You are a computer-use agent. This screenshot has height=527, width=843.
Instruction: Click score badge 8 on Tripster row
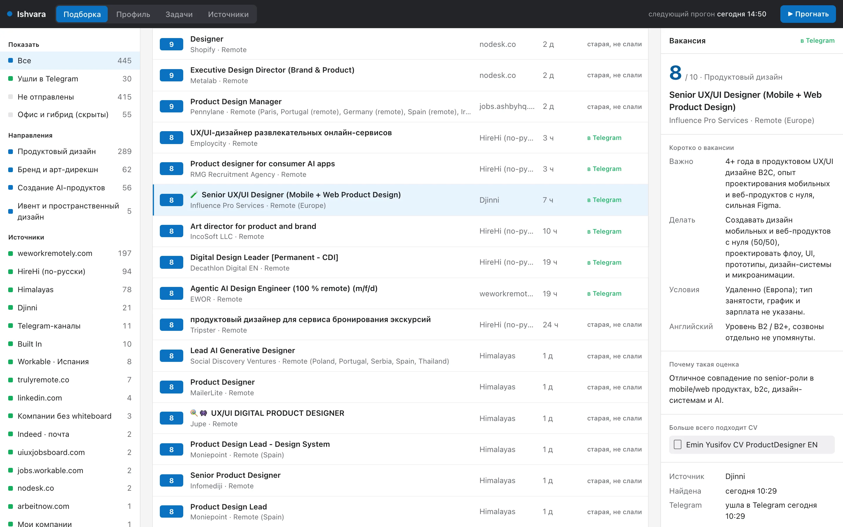pyautogui.click(x=172, y=325)
